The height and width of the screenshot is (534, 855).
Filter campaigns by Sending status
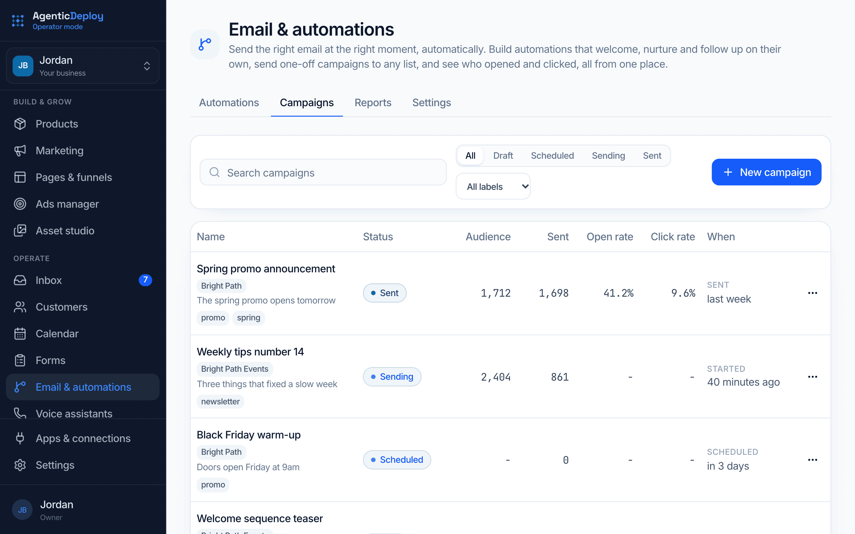point(608,156)
